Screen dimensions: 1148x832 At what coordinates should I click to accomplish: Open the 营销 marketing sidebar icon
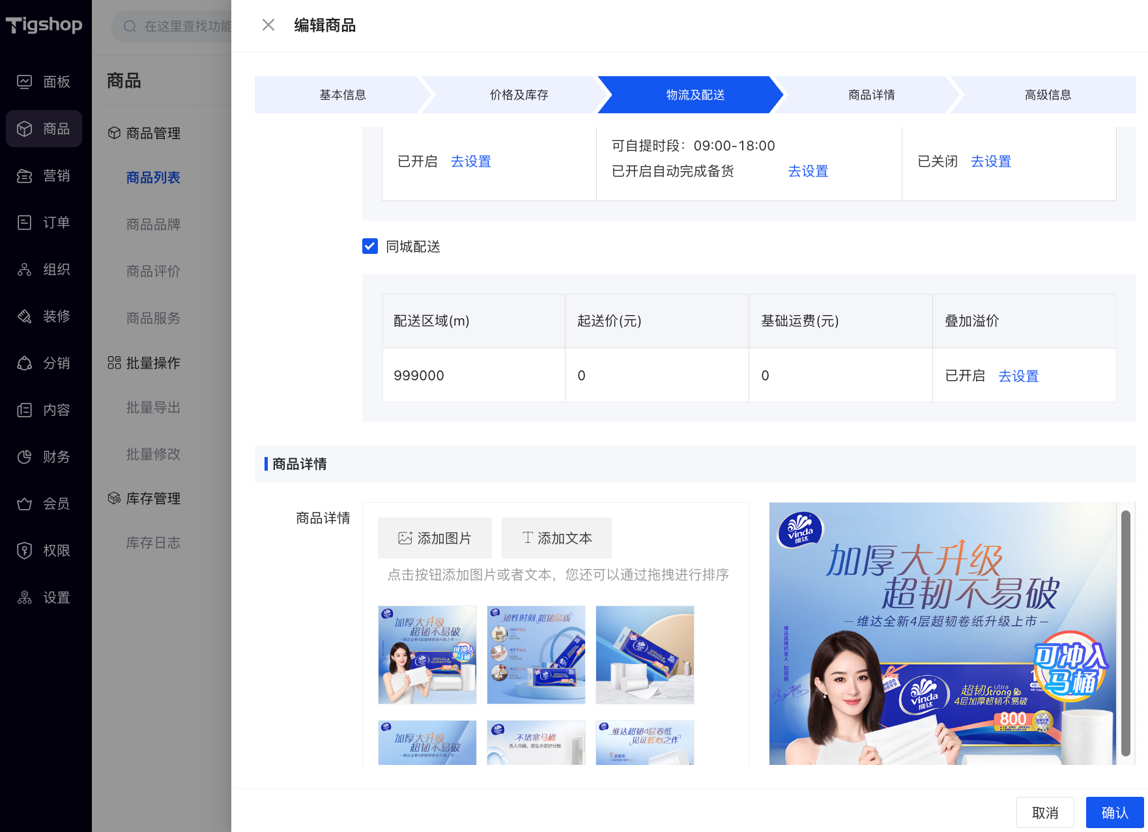(25, 176)
